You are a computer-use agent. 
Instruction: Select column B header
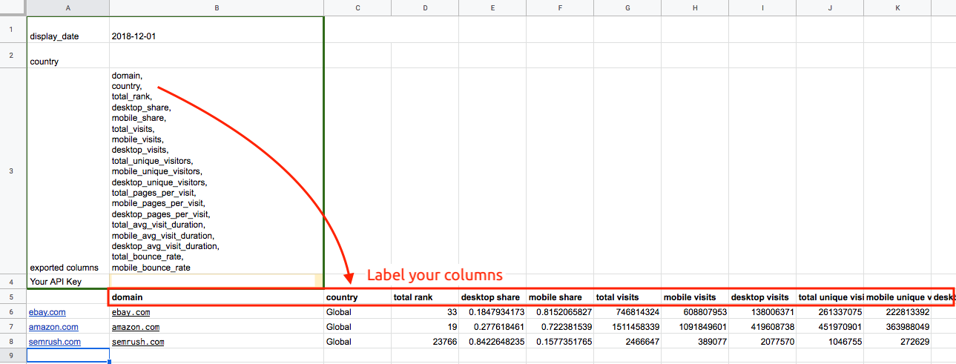click(x=217, y=8)
